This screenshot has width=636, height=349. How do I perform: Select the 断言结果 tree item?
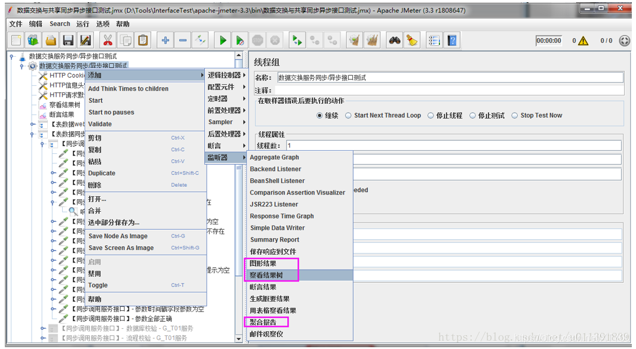point(62,115)
